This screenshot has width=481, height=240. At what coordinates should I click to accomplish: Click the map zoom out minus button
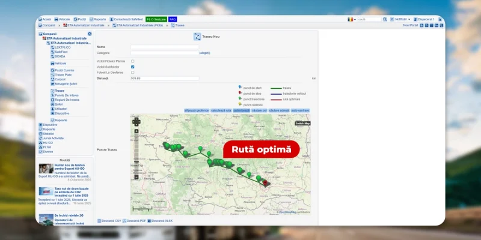(136, 177)
